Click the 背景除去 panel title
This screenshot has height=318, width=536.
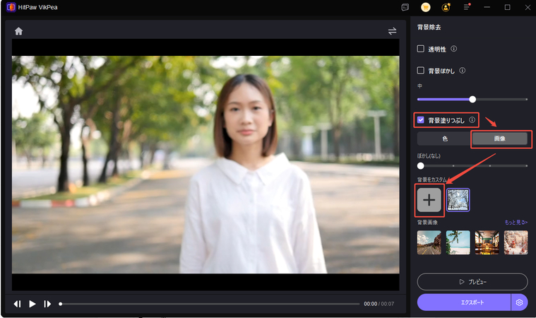(429, 28)
